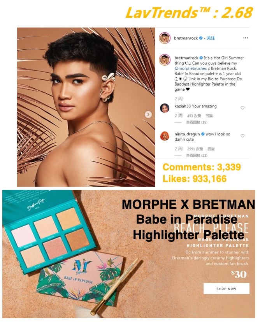This screenshot has width=267, height=322.
Task: Open nikita_dragun's profile avatar
Action: click(165, 136)
